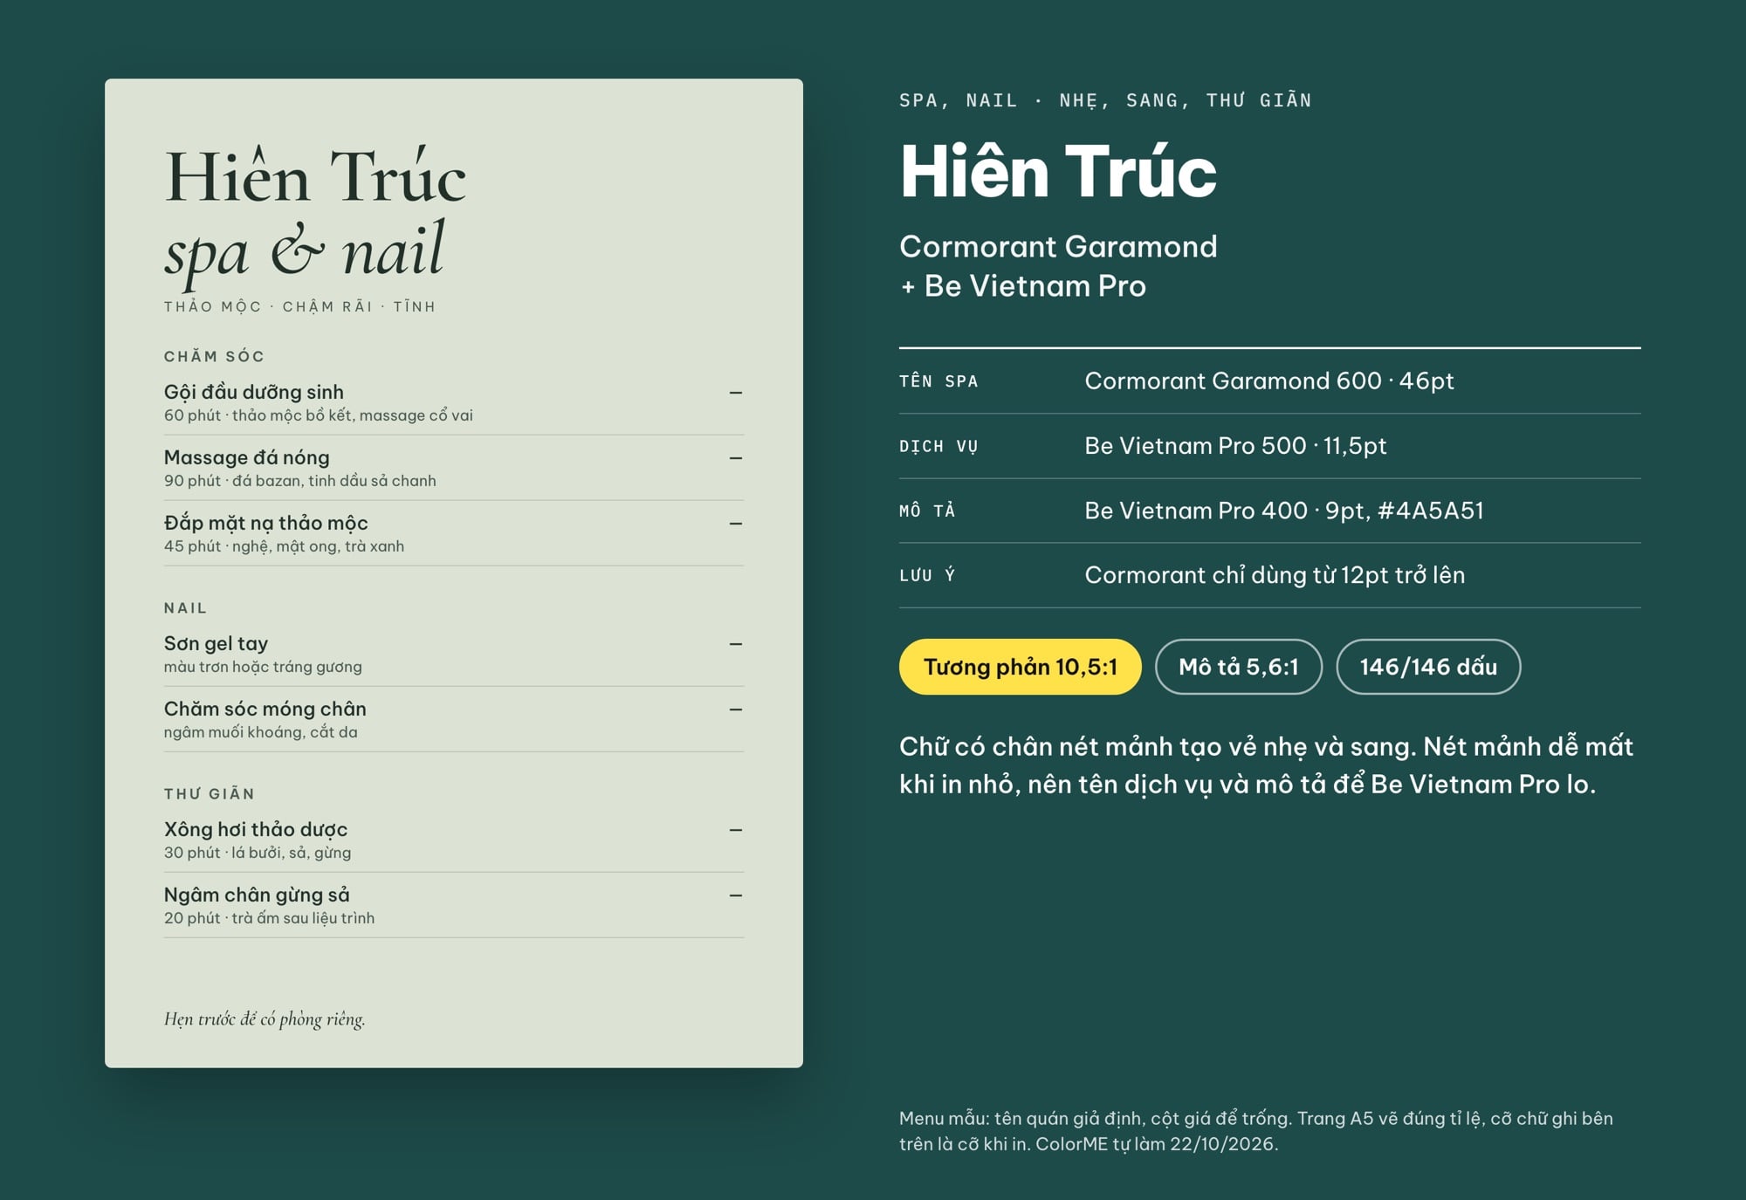Click the "Massage đá nóng" service name
Image resolution: width=1746 pixels, height=1200 pixels.
pos(246,457)
